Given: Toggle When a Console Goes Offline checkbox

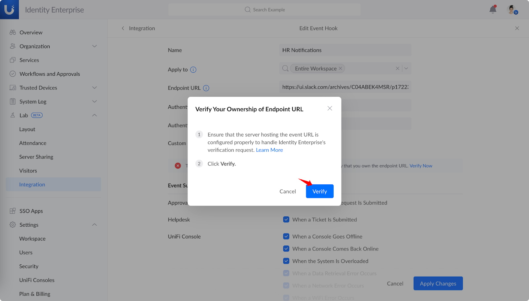Looking at the screenshot, I should click(286, 237).
